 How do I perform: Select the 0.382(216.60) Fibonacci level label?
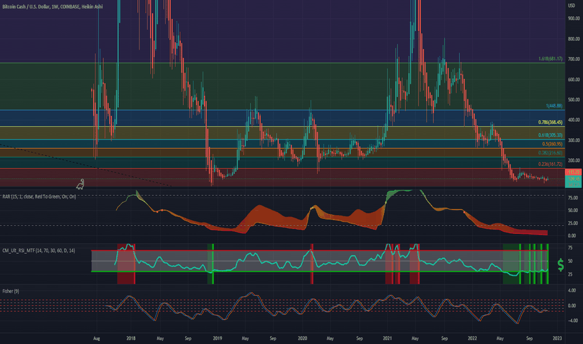pos(550,153)
